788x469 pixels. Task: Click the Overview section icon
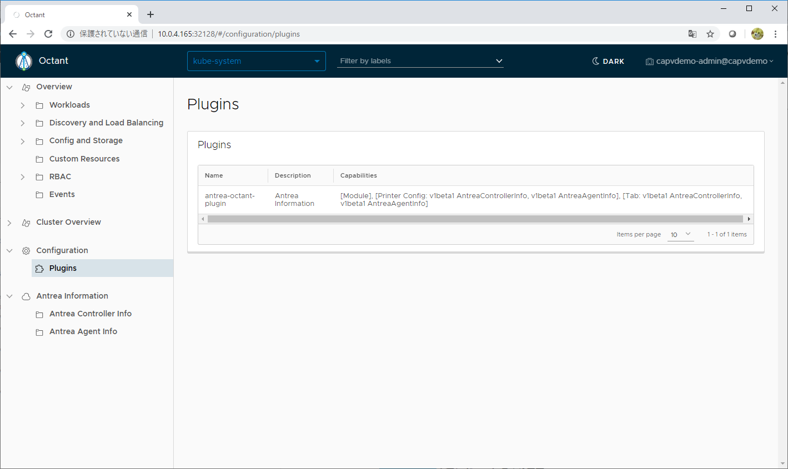26,87
